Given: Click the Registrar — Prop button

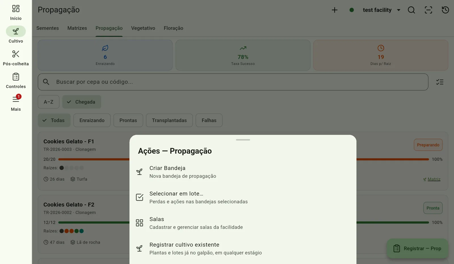Looking at the screenshot, I should click(x=417, y=248).
